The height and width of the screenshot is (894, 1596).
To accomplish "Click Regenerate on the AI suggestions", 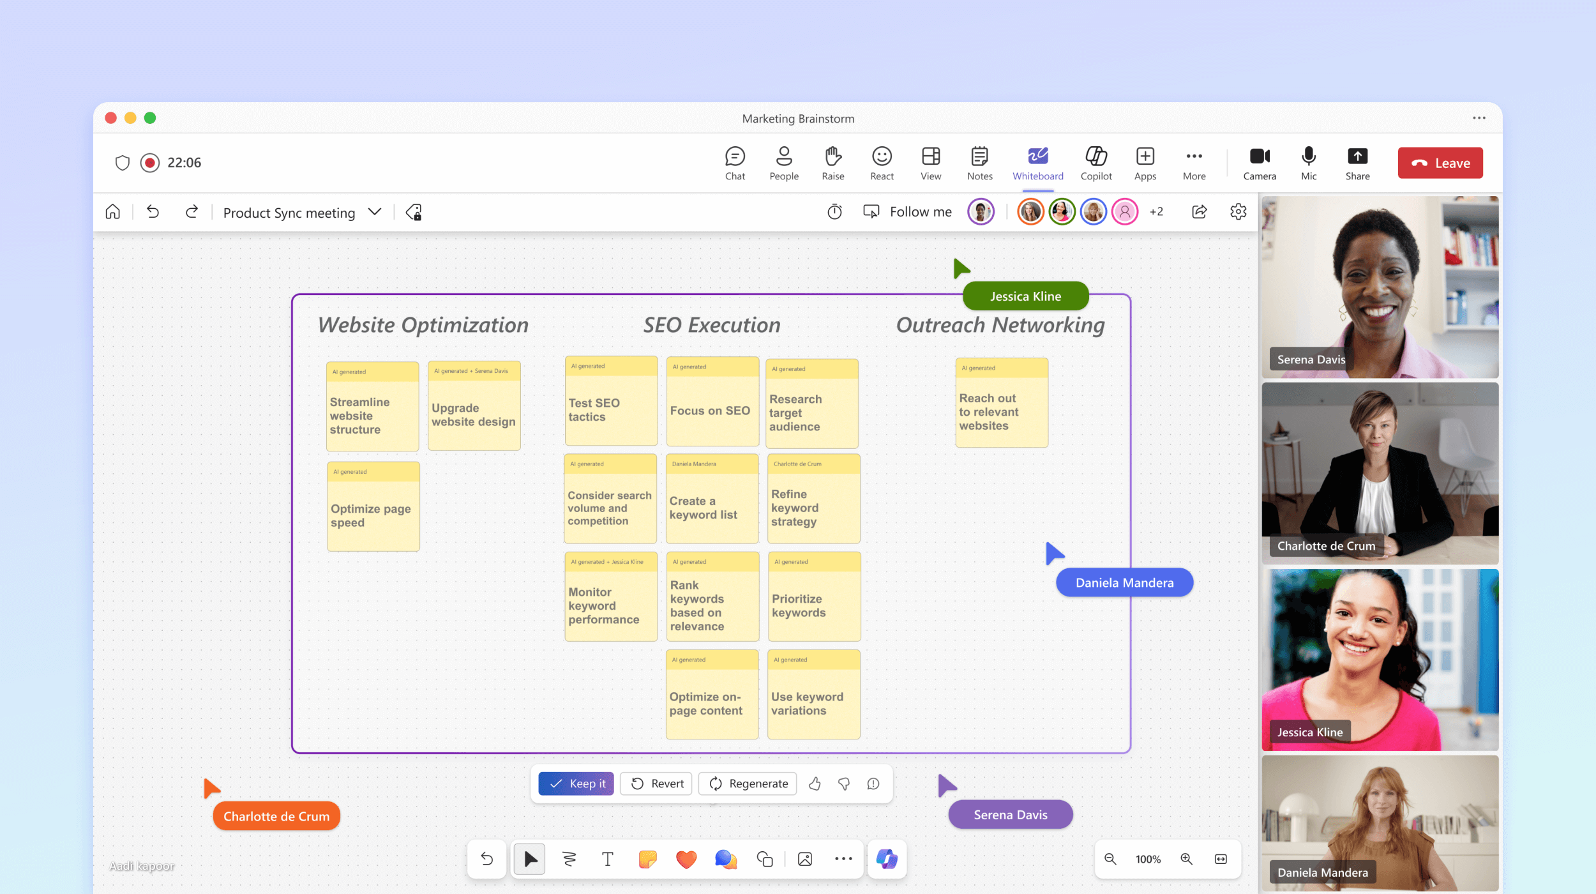I will tap(749, 782).
